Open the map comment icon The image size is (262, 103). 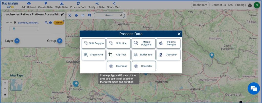click(x=89, y=15)
